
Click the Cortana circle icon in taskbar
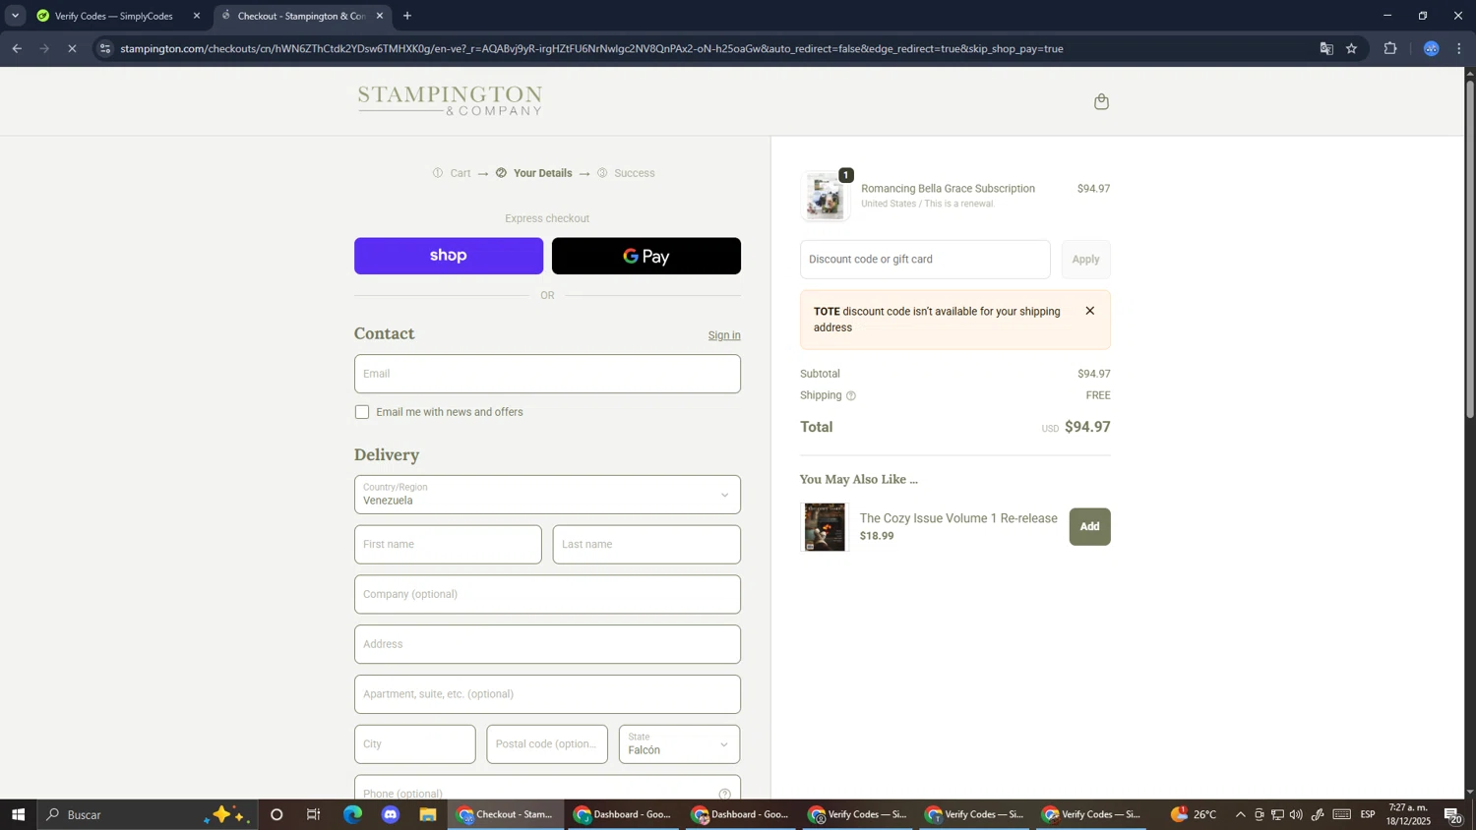coord(277,815)
